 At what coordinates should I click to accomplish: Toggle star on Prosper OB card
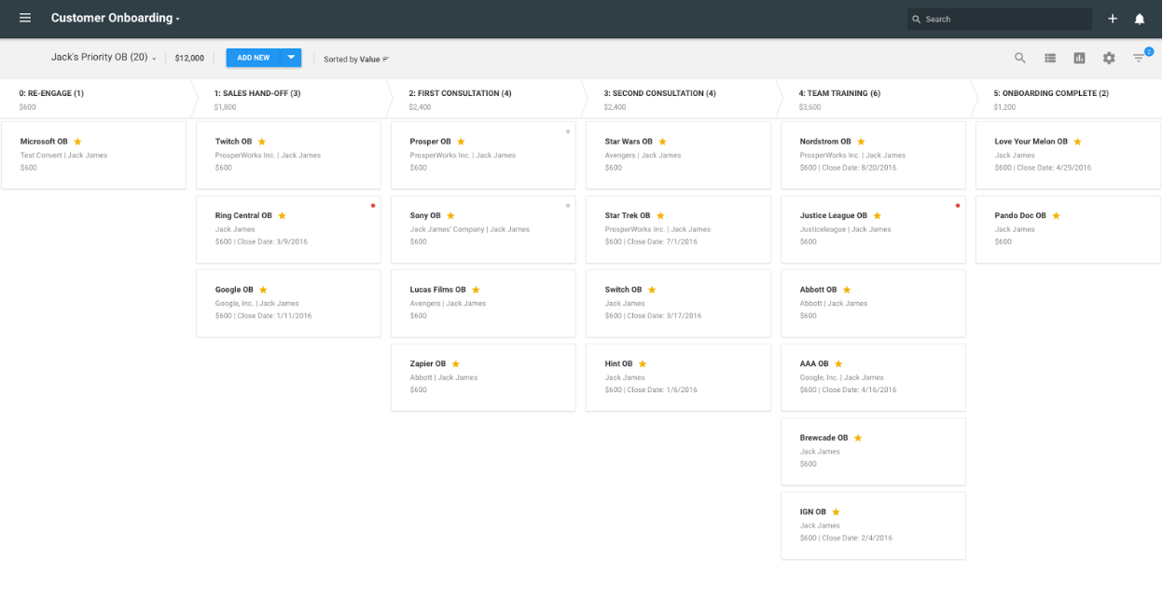[461, 142]
